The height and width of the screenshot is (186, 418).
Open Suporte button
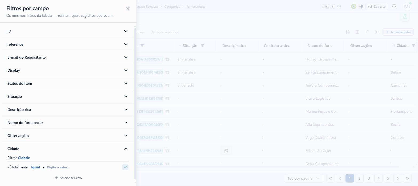[377, 6]
